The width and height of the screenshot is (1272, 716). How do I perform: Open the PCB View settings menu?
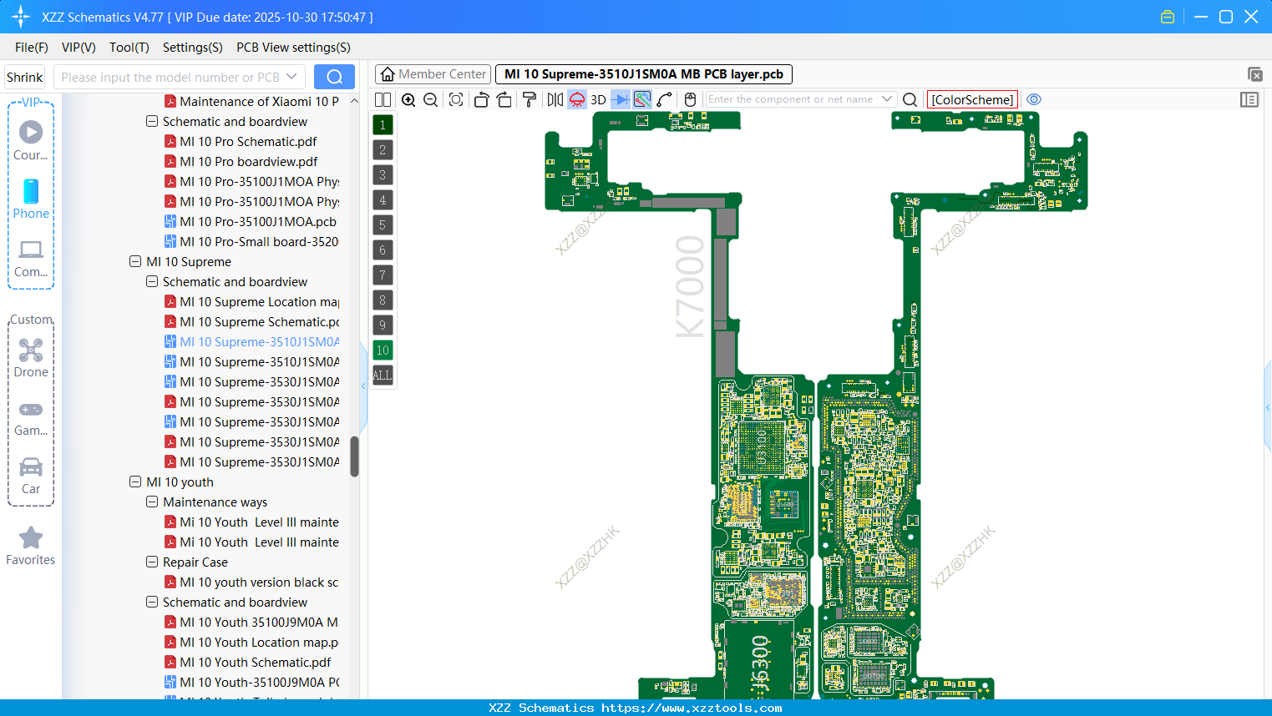[x=292, y=48]
